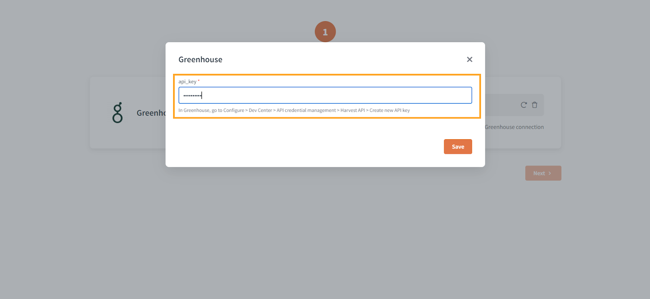Click the gray connection box behind dialog

click(514, 105)
